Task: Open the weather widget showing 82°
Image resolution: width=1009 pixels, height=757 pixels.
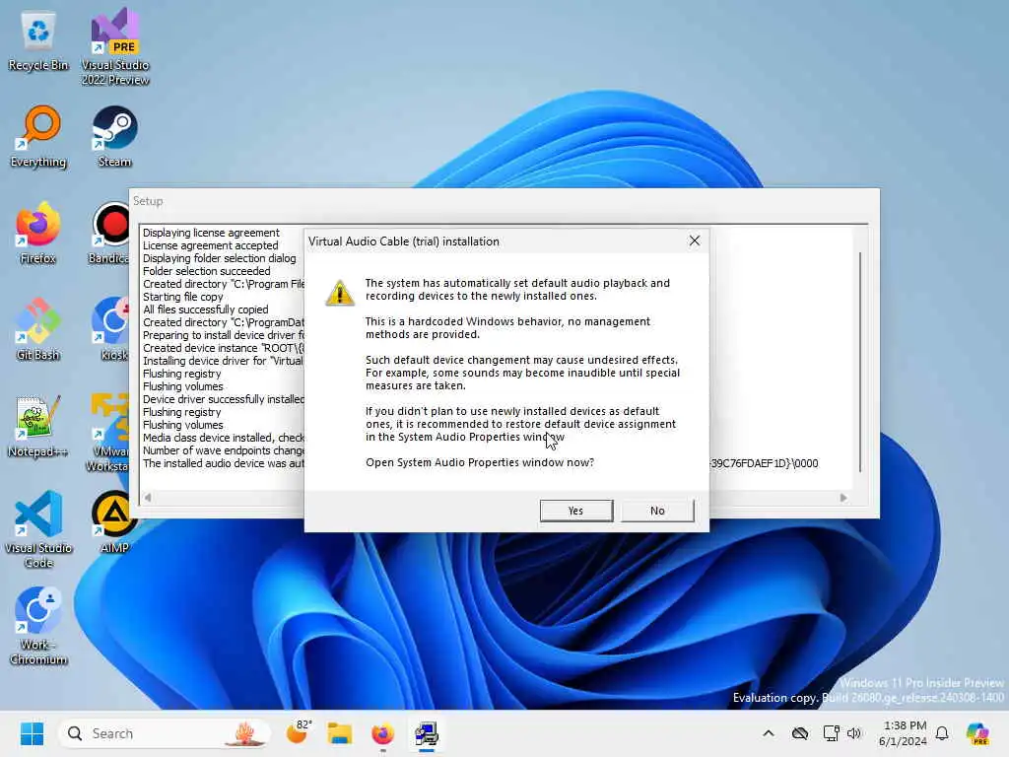Action: 298,732
